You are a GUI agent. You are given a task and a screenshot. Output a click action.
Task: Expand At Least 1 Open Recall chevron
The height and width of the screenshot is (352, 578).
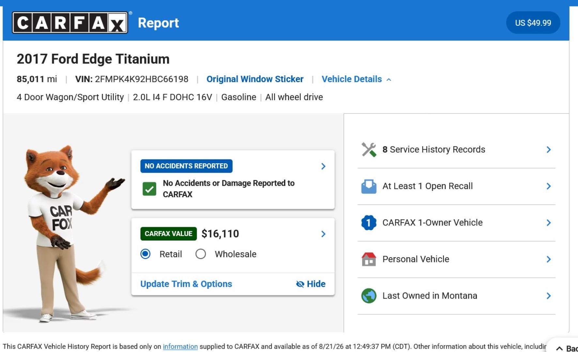point(549,186)
